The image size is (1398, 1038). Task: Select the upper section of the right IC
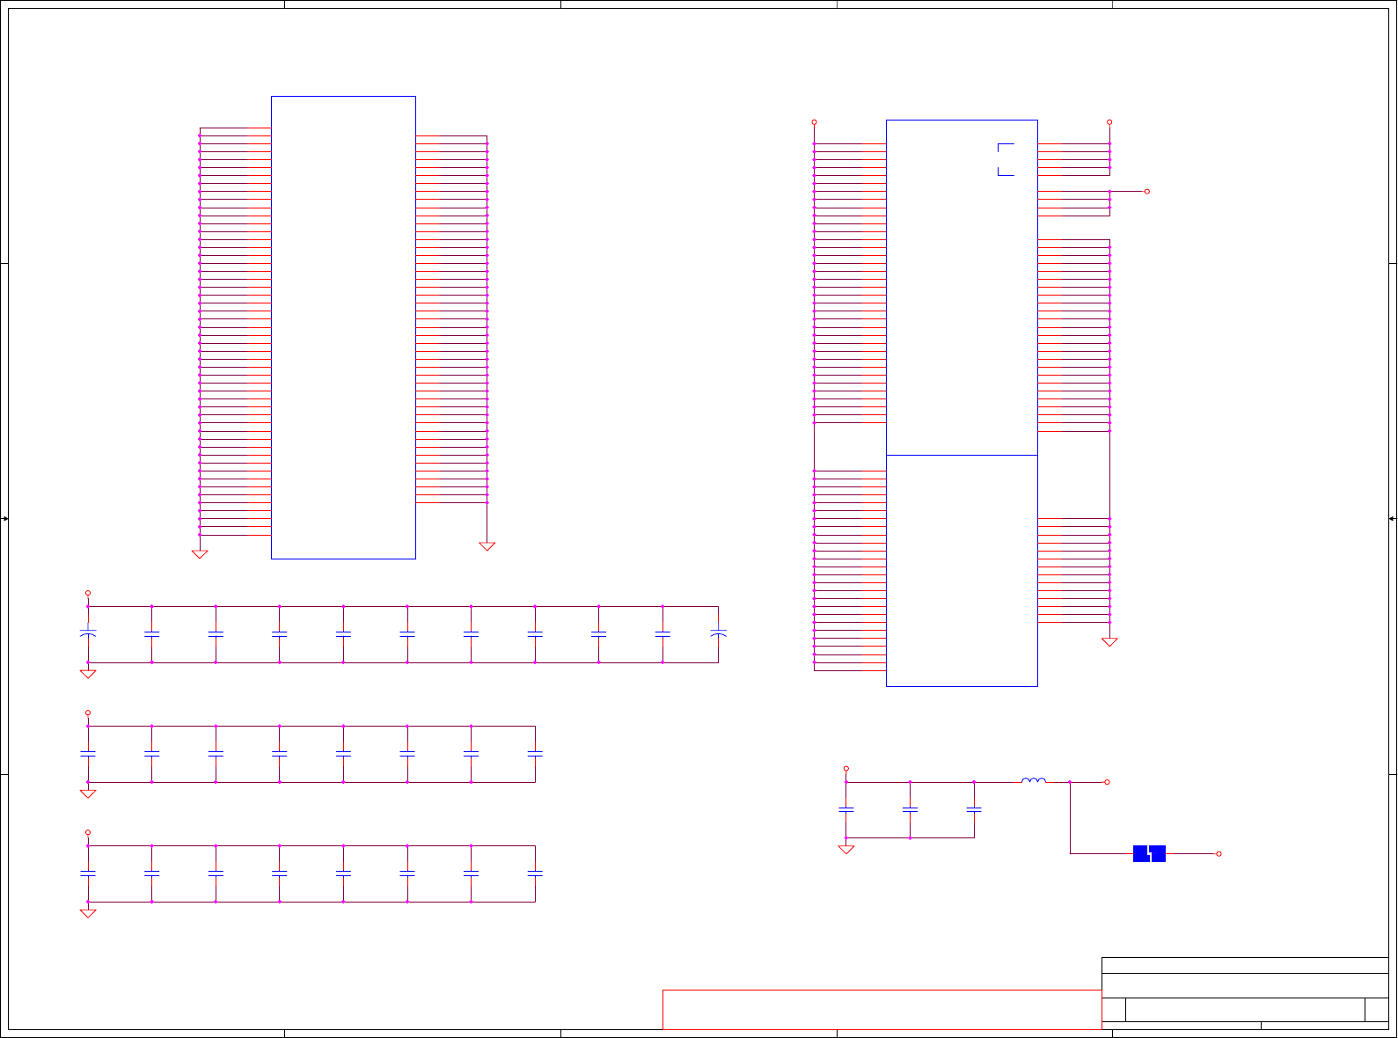point(962,288)
